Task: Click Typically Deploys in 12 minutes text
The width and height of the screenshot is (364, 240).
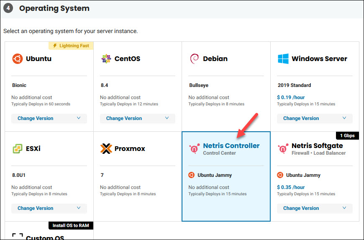Action: click(129, 104)
